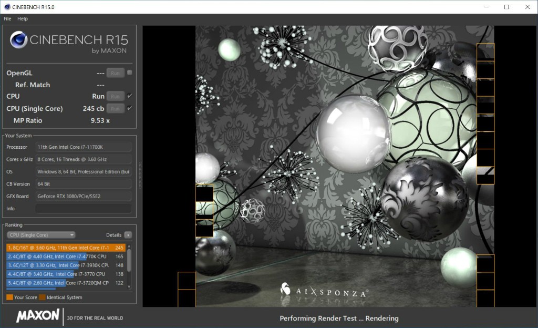
Task: Click the AIXSPONZA logo in the render
Action: [324, 291]
